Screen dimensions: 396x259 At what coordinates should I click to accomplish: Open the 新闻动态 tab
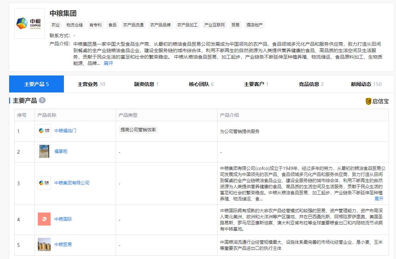coord(366,84)
